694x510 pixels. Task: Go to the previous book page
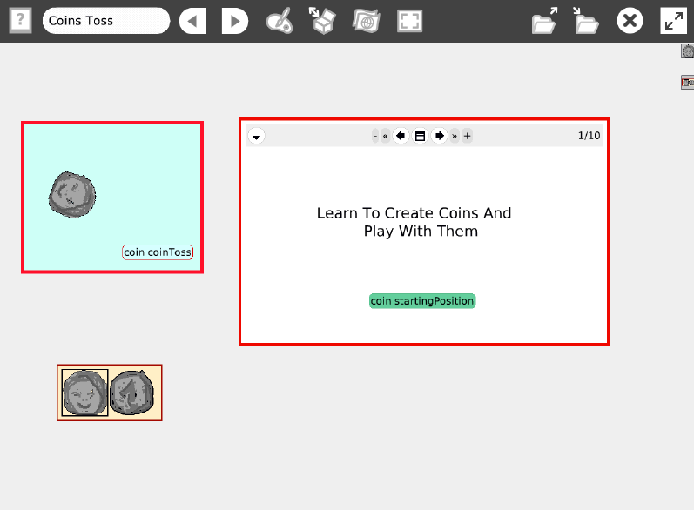[401, 136]
